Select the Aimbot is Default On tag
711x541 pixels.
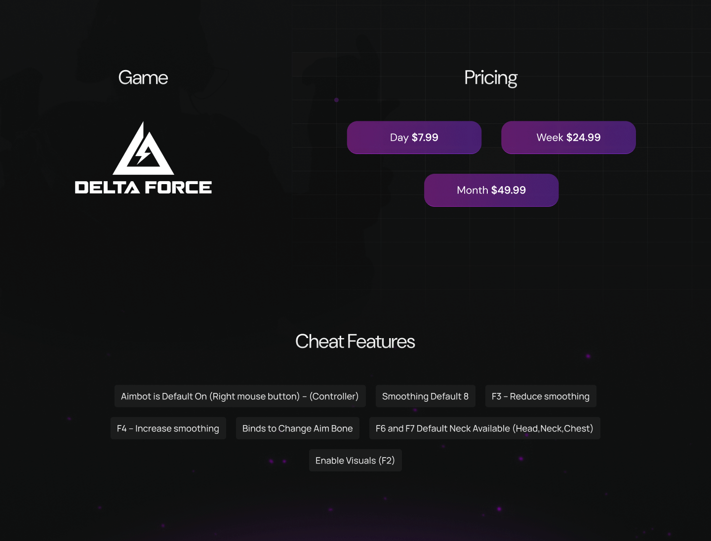240,396
